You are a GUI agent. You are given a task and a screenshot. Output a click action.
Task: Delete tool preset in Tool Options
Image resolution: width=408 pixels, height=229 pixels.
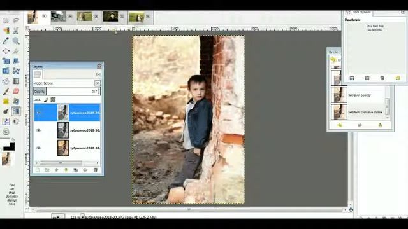[x=382, y=78]
